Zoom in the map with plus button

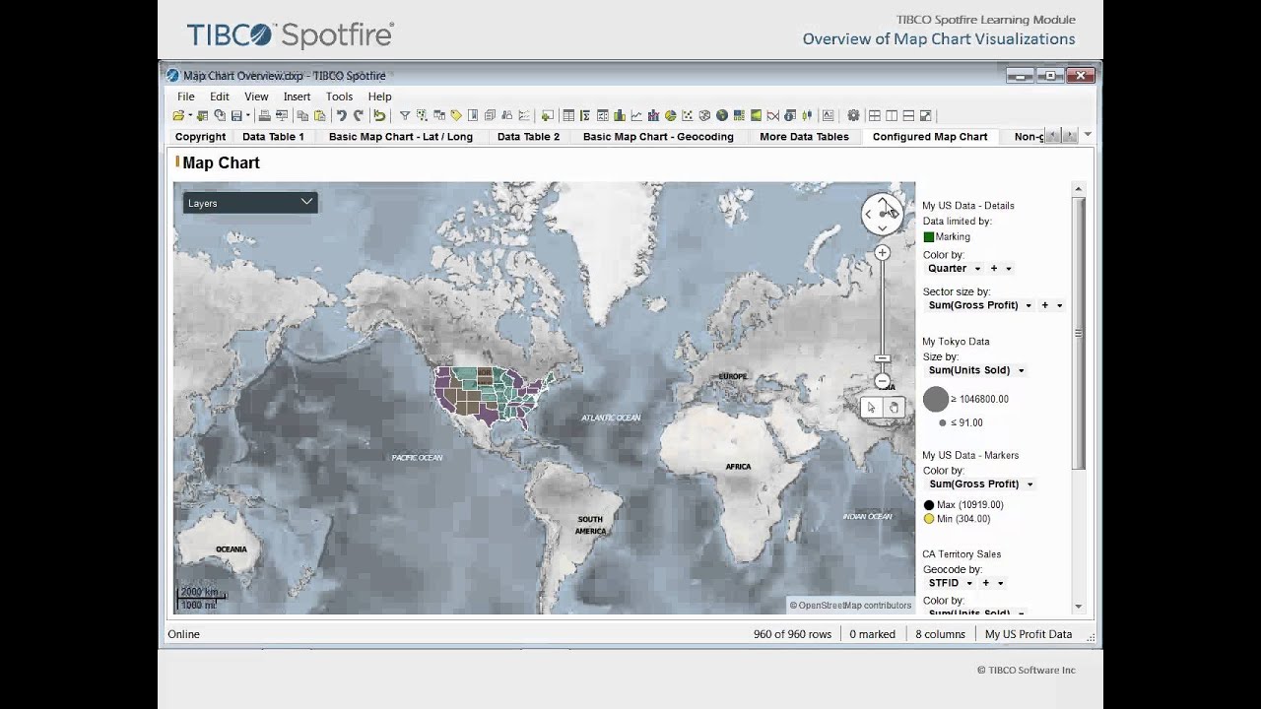point(883,253)
